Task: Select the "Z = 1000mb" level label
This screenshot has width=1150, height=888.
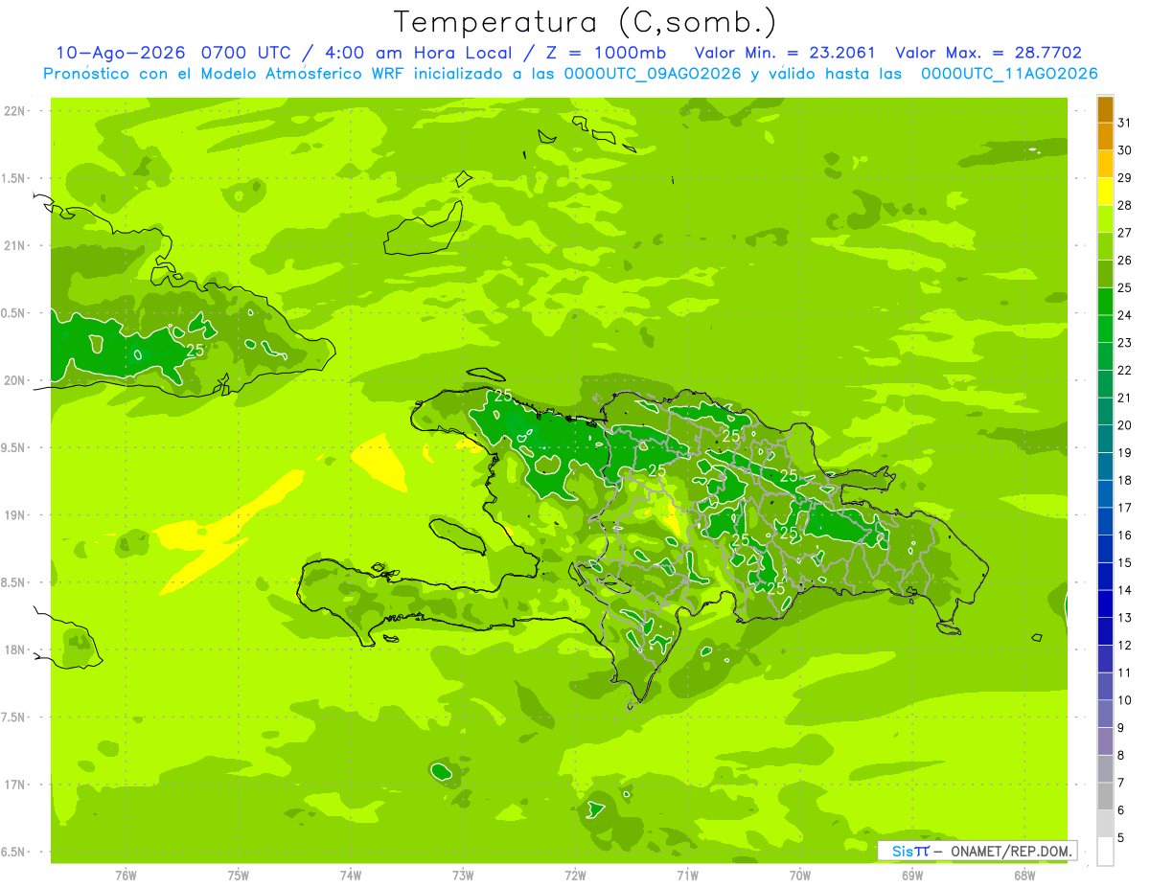Action: pyautogui.click(x=606, y=53)
